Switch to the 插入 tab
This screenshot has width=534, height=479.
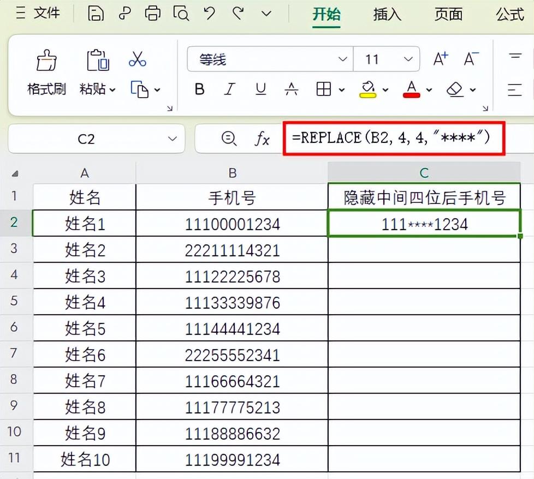coord(387,14)
